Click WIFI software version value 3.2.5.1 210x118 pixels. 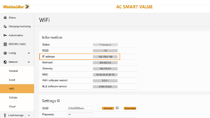(105, 80)
